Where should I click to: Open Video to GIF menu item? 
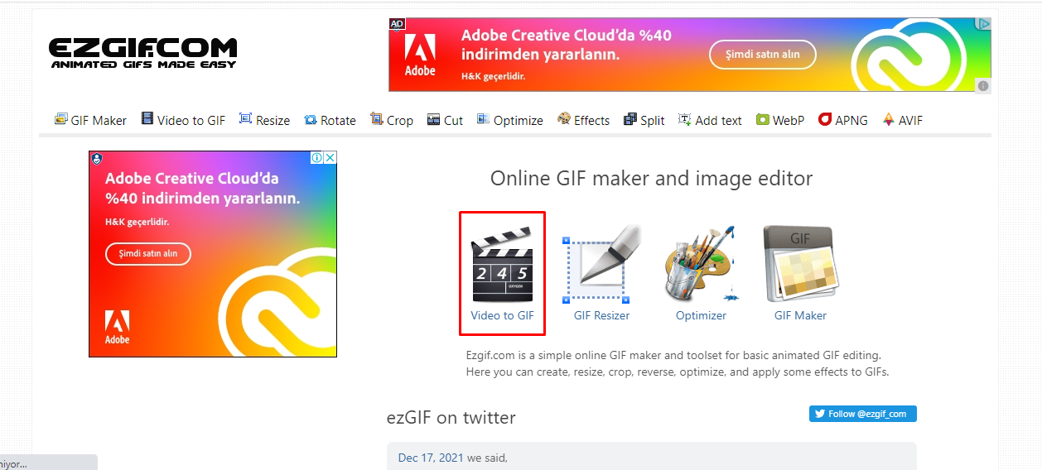pyautogui.click(x=183, y=120)
